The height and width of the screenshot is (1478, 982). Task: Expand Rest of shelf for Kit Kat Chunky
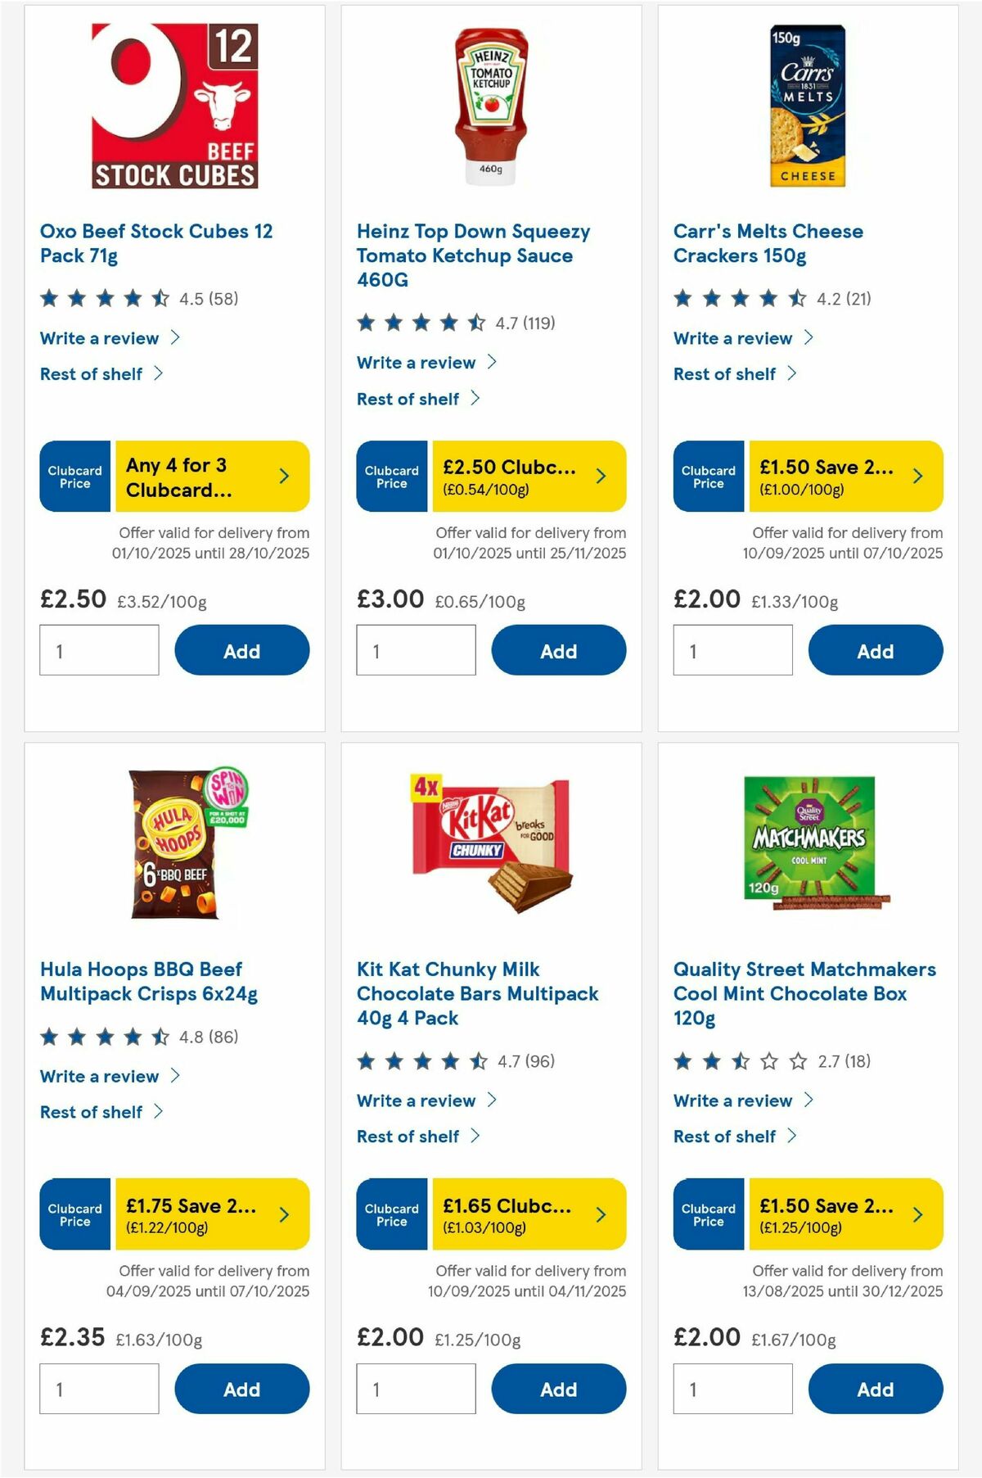417,1137
